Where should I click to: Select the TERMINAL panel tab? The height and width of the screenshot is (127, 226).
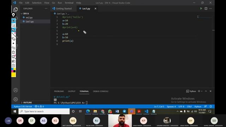click(x=84, y=91)
